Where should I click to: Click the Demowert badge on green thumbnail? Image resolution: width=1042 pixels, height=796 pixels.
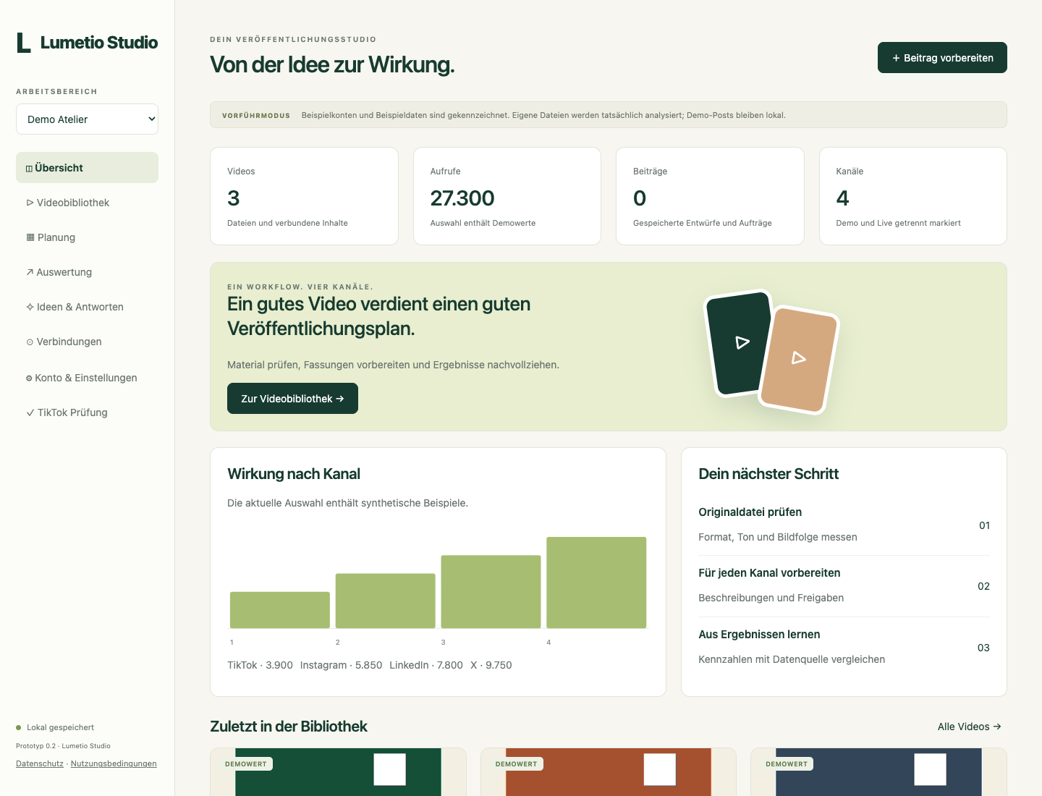click(246, 764)
